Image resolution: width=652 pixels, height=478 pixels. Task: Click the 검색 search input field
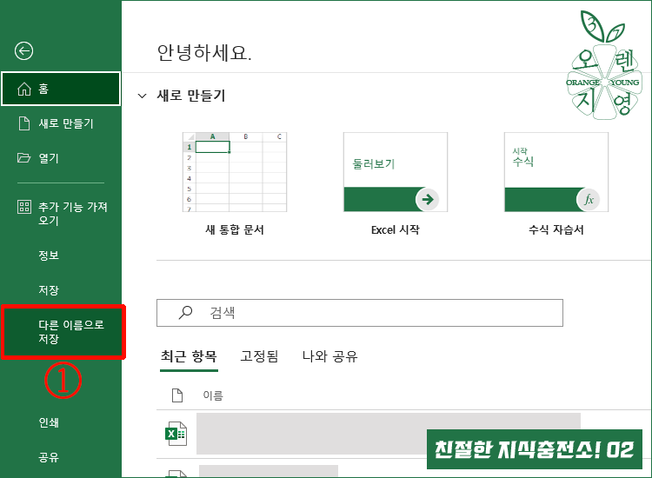tap(360, 313)
